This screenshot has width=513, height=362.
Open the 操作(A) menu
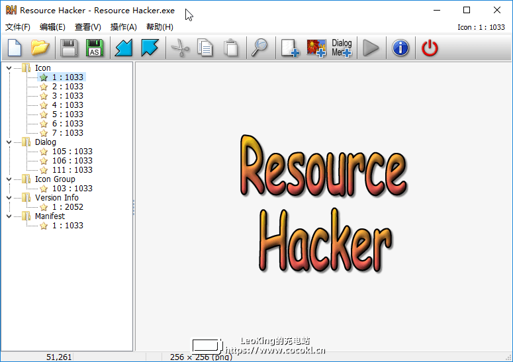[x=123, y=27]
